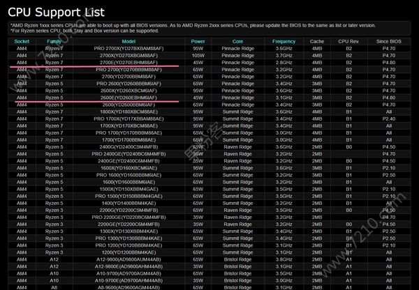Select the A10-9700E model cell

(x=128, y=280)
